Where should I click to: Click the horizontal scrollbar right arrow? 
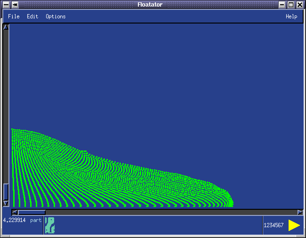click(x=300, y=212)
